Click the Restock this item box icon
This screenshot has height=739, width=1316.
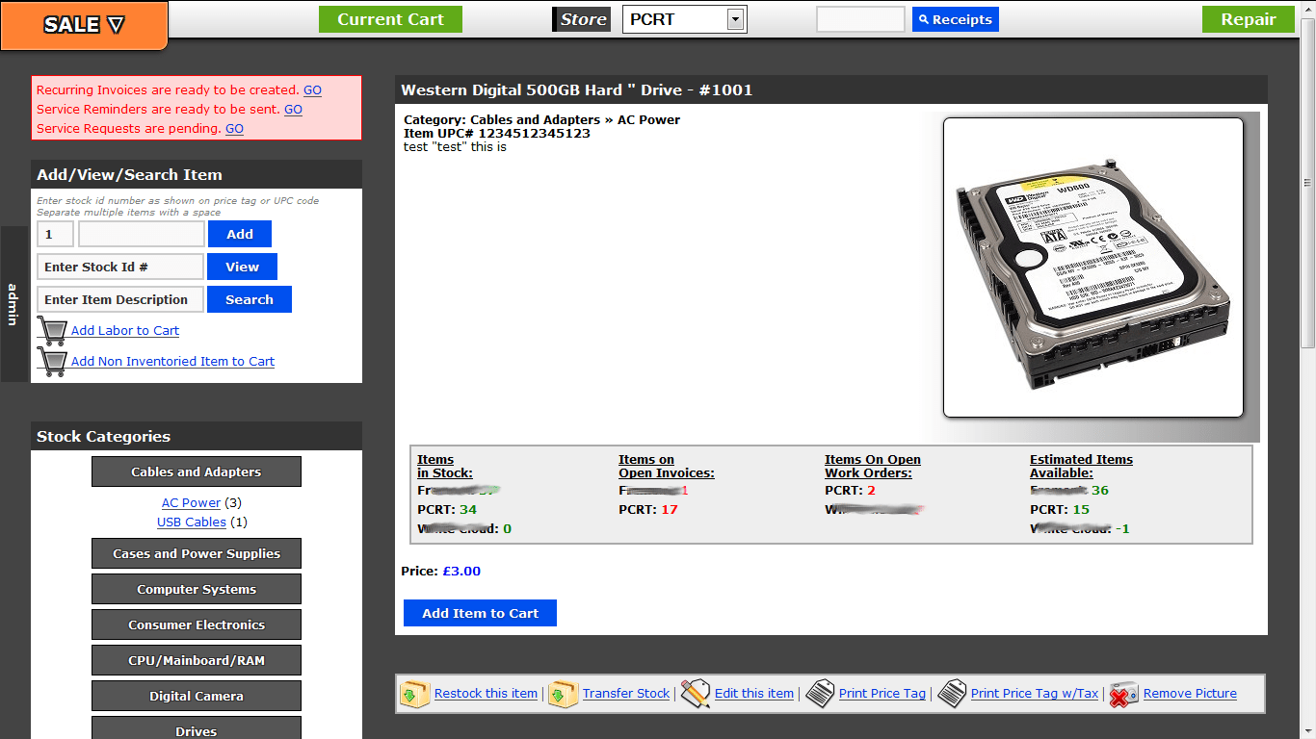click(x=415, y=694)
